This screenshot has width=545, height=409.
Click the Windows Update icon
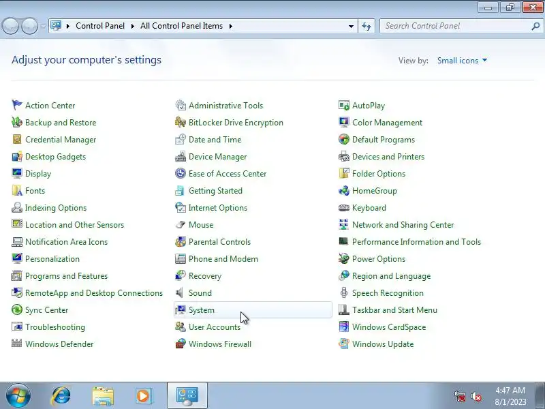point(344,344)
